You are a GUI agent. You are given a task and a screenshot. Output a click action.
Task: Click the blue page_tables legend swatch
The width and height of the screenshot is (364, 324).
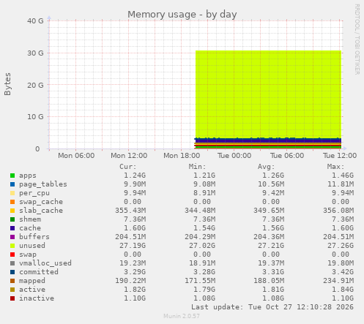(12, 184)
